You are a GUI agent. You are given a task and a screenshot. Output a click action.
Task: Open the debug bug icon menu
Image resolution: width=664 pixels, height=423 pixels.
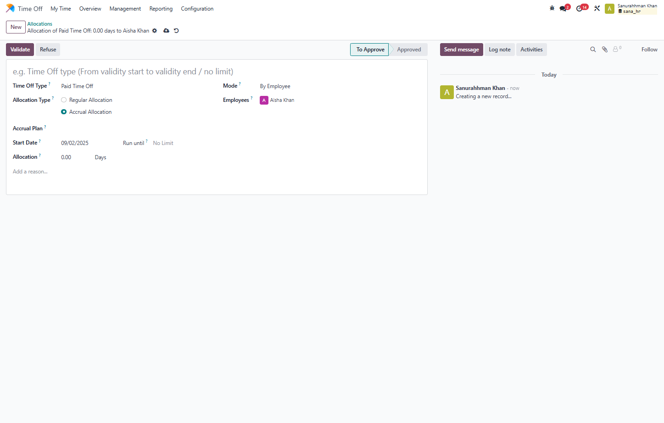coord(552,8)
